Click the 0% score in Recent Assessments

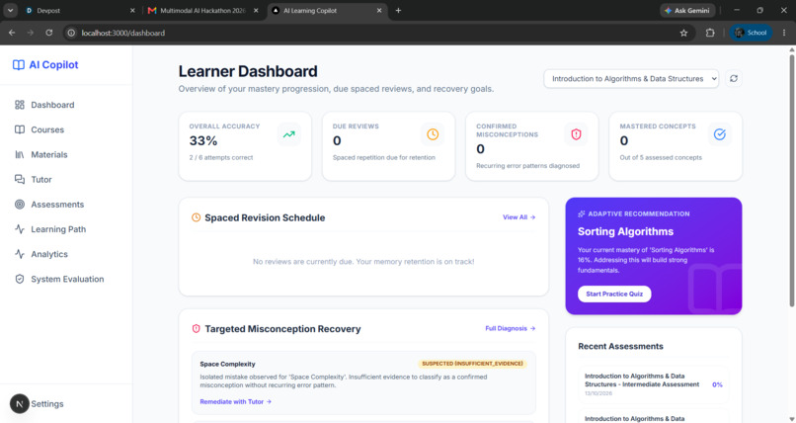coord(717,384)
